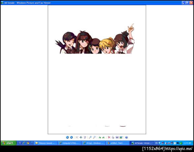Screen dimensions: 194x152
Task: Open the Help button in toolbar
Action: coord(126,137)
